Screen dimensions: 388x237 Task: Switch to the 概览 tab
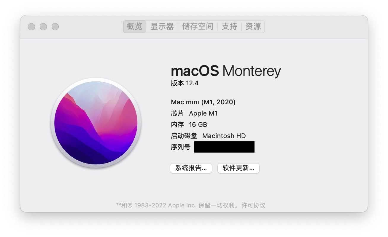pyautogui.click(x=135, y=26)
